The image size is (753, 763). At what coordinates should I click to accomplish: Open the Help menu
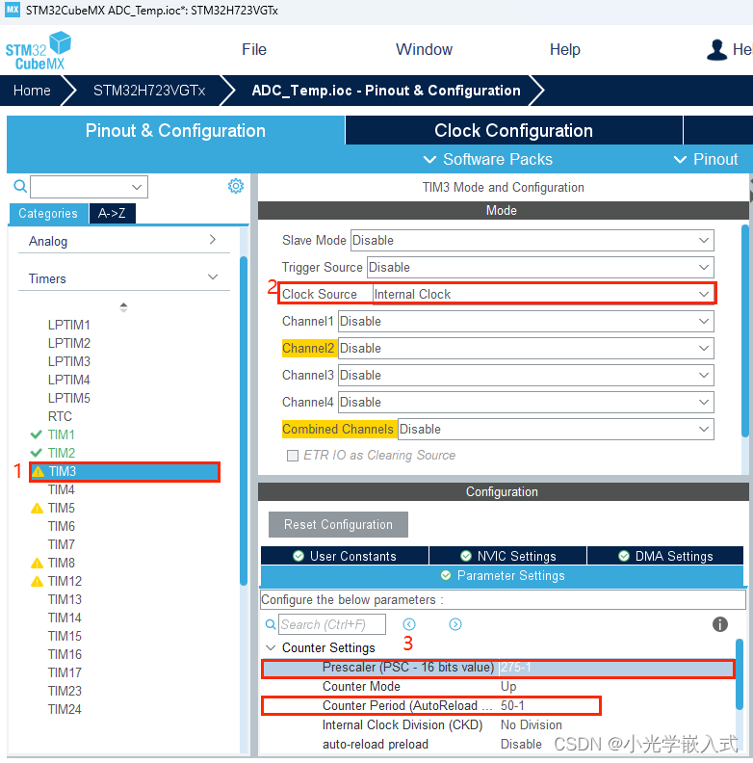[x=564, y=50]
